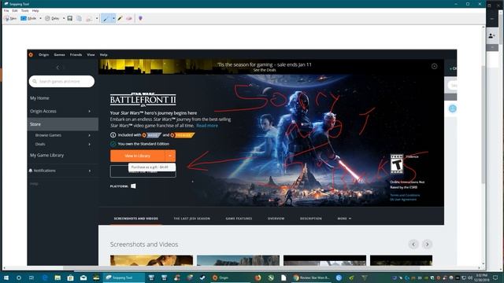Select the Eraser tool
Viewport: 504px width, 283px height.
pyautogui.click(x=129, y=19)
